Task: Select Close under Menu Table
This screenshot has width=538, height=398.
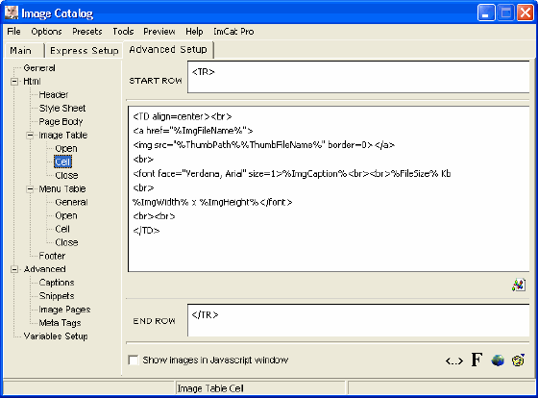Action: pyautogui.click(x=66, y=242)
